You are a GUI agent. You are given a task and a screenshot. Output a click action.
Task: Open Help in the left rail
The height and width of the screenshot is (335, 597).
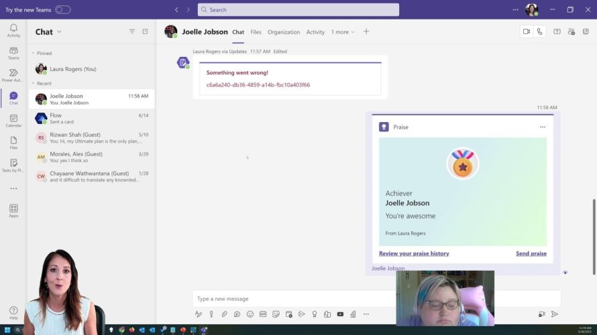click(x=13, y=313)
